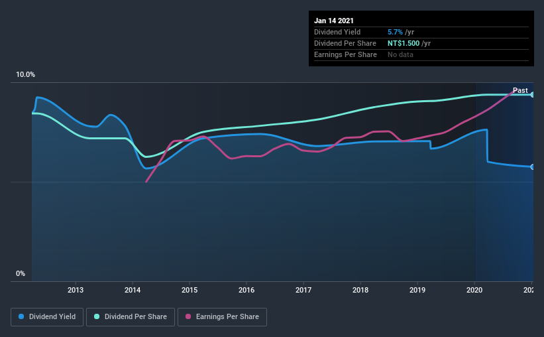This screenshot has height=337, width=544.
Task: Click the tooltip 'Dividend Yield' row label
Action: tap(337, 32)
